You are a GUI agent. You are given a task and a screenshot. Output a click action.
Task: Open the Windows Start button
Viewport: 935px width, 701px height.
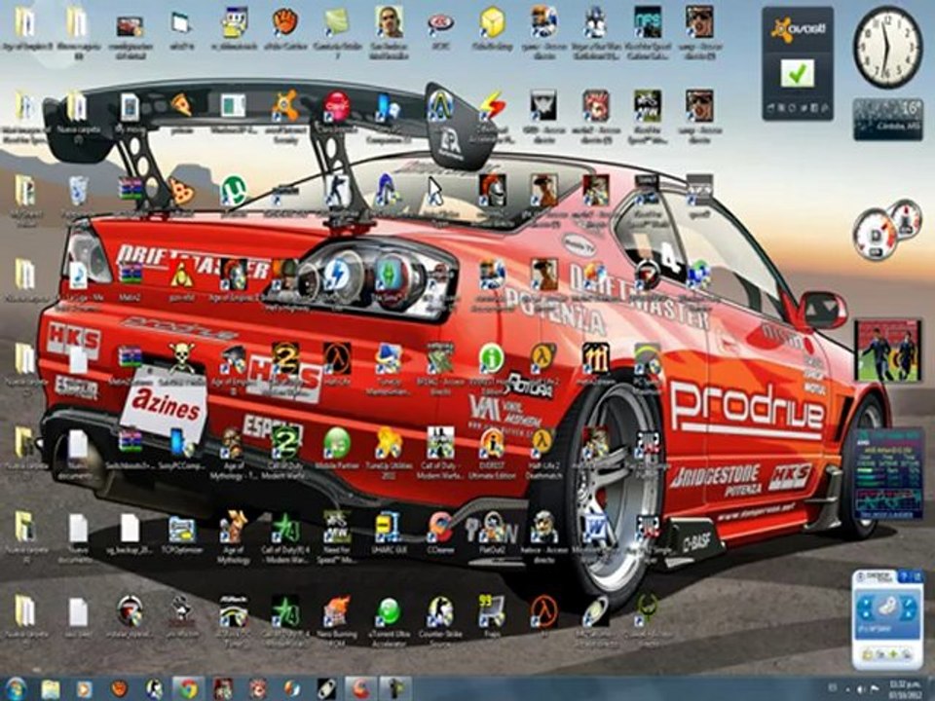(17, 688)
